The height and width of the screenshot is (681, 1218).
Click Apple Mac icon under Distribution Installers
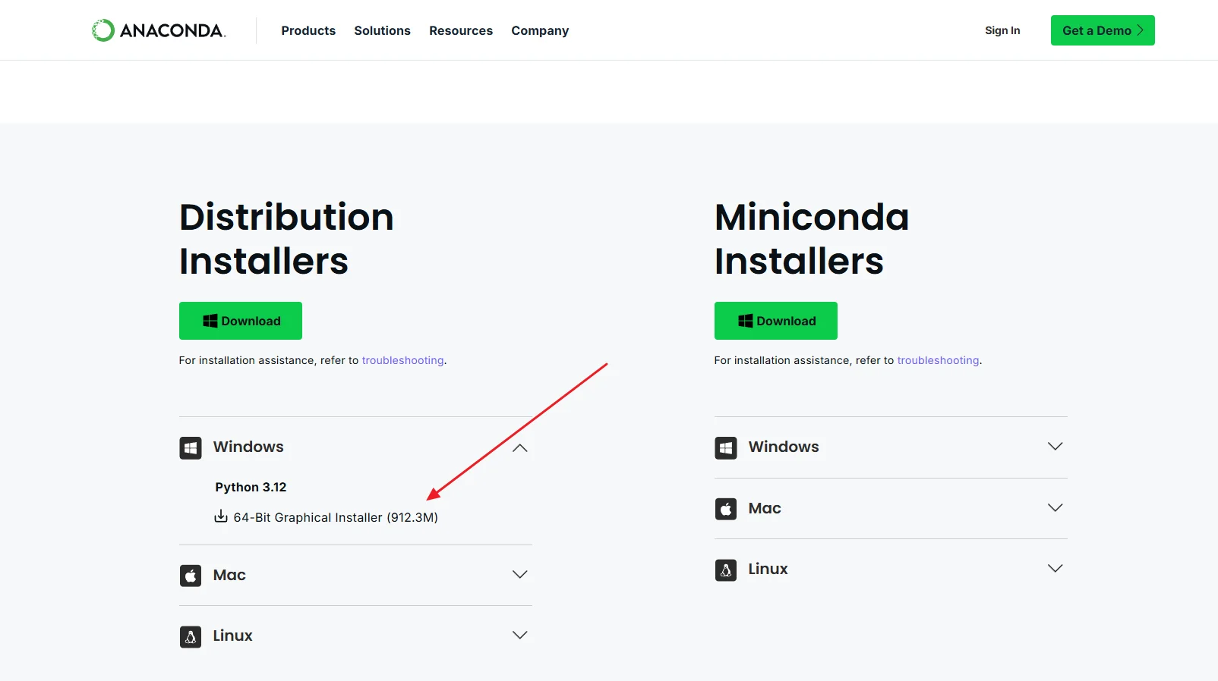coord(191,576)
